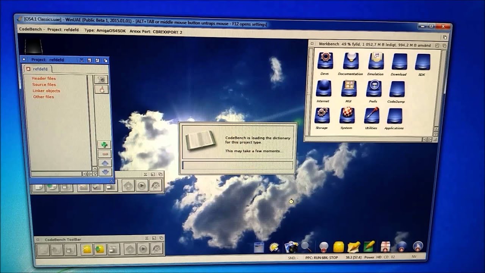Open the MUI drawer

(349, 89)
